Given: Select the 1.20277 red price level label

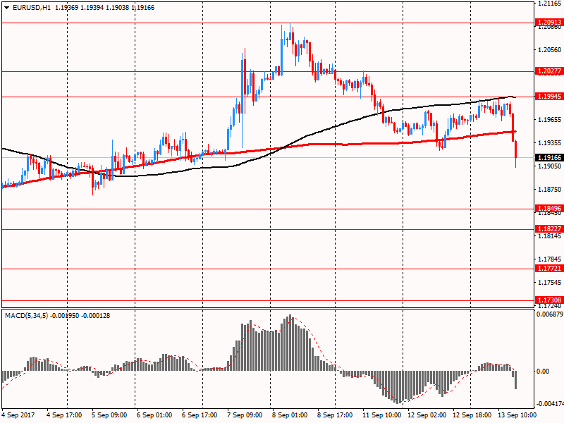Looking at the screenshot, I should (x=549, y=71).
